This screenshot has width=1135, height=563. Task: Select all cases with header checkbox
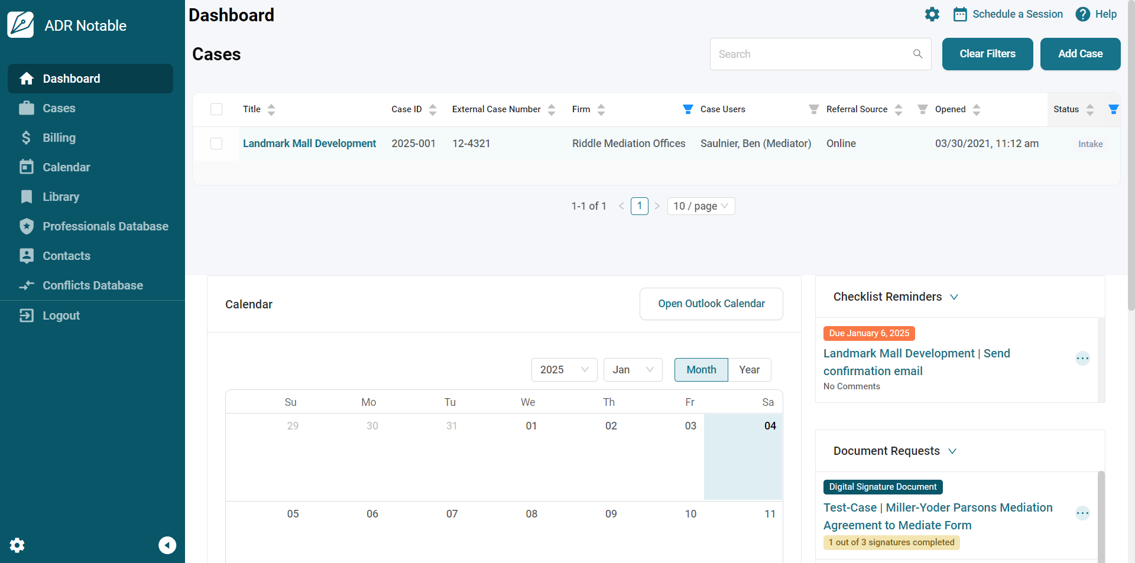click(216, 109)
